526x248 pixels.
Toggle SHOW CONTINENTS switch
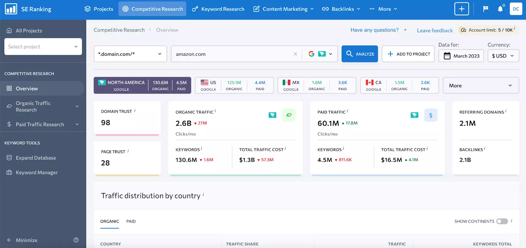[502, 221]
